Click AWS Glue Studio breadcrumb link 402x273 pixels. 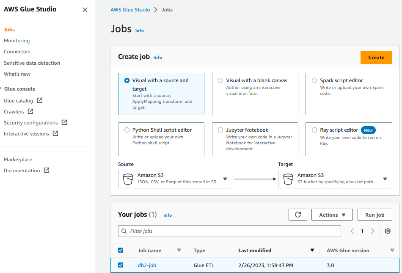tap(130, 10)
